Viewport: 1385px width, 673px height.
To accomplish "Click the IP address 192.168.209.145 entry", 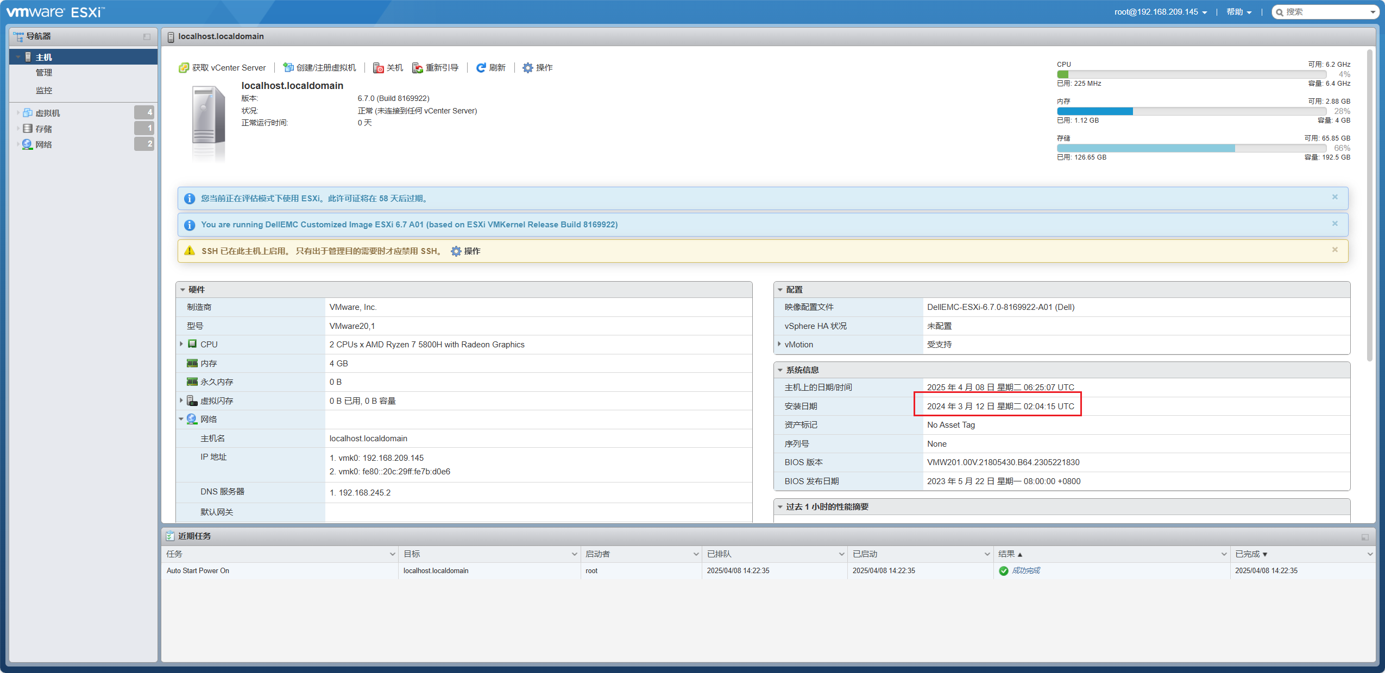I will (x=376, y=458).
